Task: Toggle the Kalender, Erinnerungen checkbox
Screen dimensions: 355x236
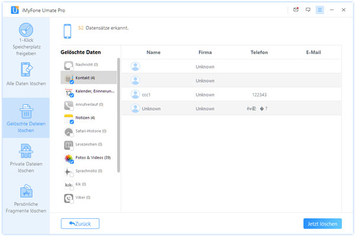Action: click(72, 95)
